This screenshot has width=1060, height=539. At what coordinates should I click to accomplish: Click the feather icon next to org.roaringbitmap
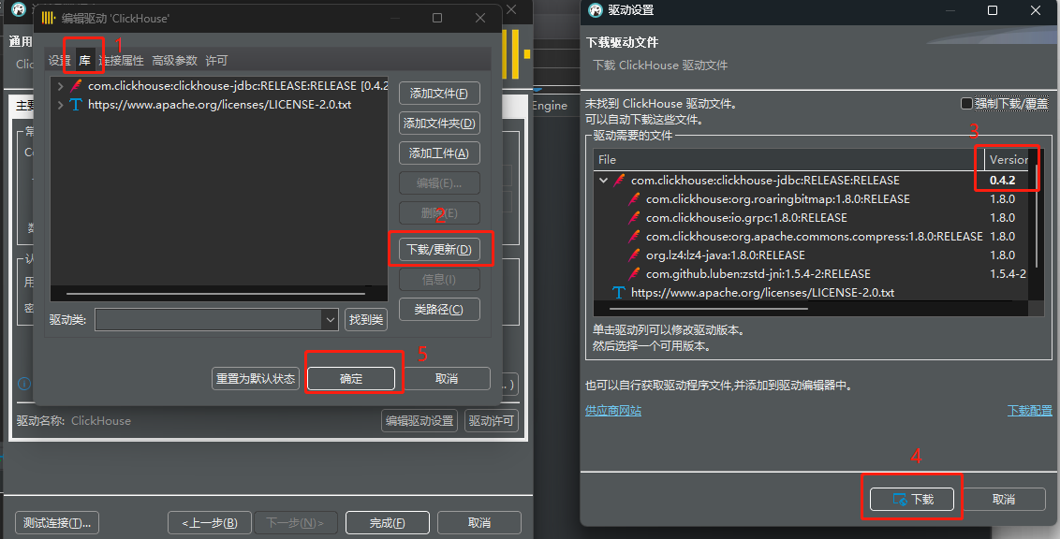[634, 199]
